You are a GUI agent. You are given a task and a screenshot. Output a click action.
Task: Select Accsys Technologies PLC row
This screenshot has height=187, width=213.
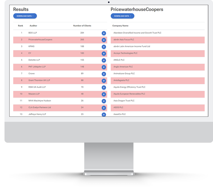[x=158, y=54]
